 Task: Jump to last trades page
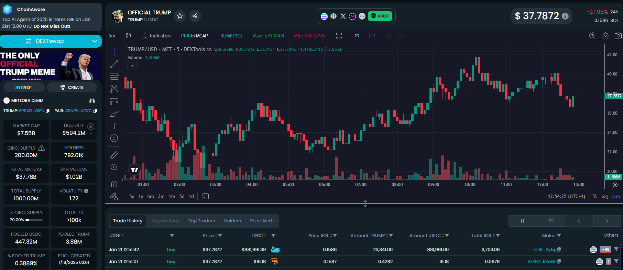[x=607, y=221]
